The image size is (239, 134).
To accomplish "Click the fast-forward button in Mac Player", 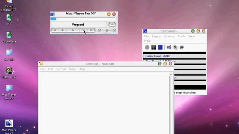I will (91, 30).
